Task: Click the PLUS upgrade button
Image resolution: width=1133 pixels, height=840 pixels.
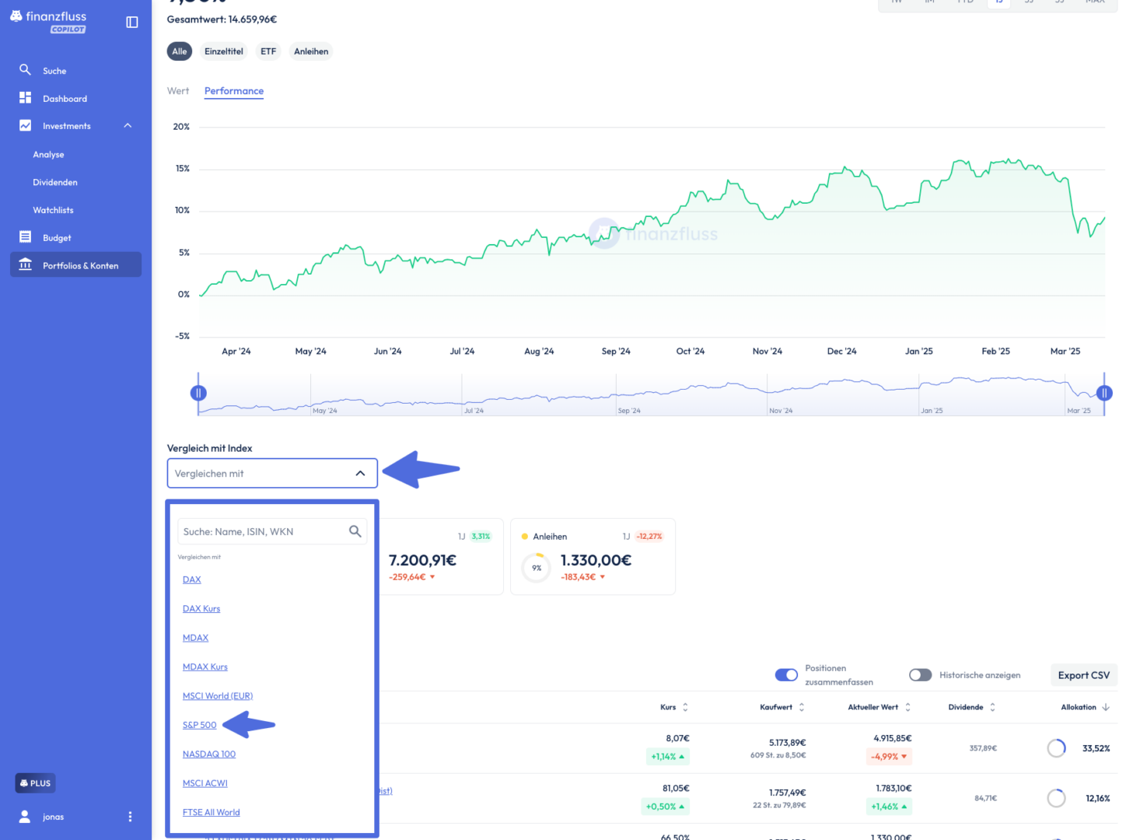Action: 35,783
